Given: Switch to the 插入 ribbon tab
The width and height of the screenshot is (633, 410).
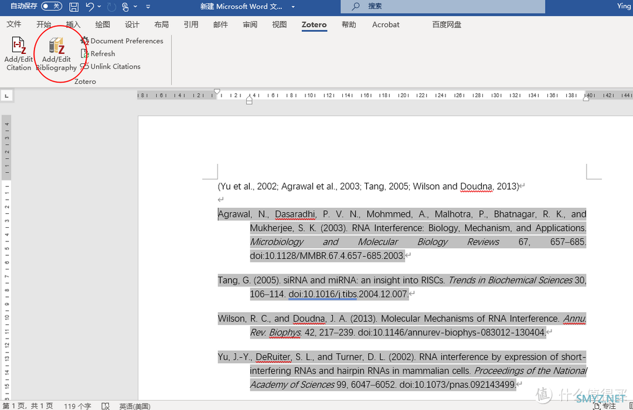Looking at the screenshot, I should pyautogui.click(x=73, y=24).
